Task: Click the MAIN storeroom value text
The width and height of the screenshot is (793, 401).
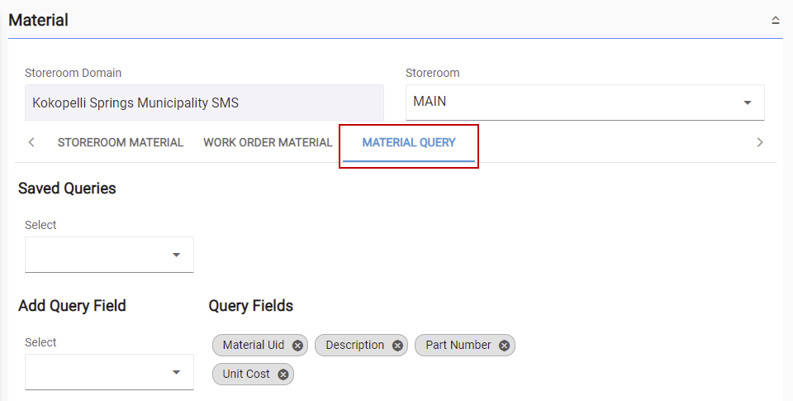Action: (x=430, y=101)
